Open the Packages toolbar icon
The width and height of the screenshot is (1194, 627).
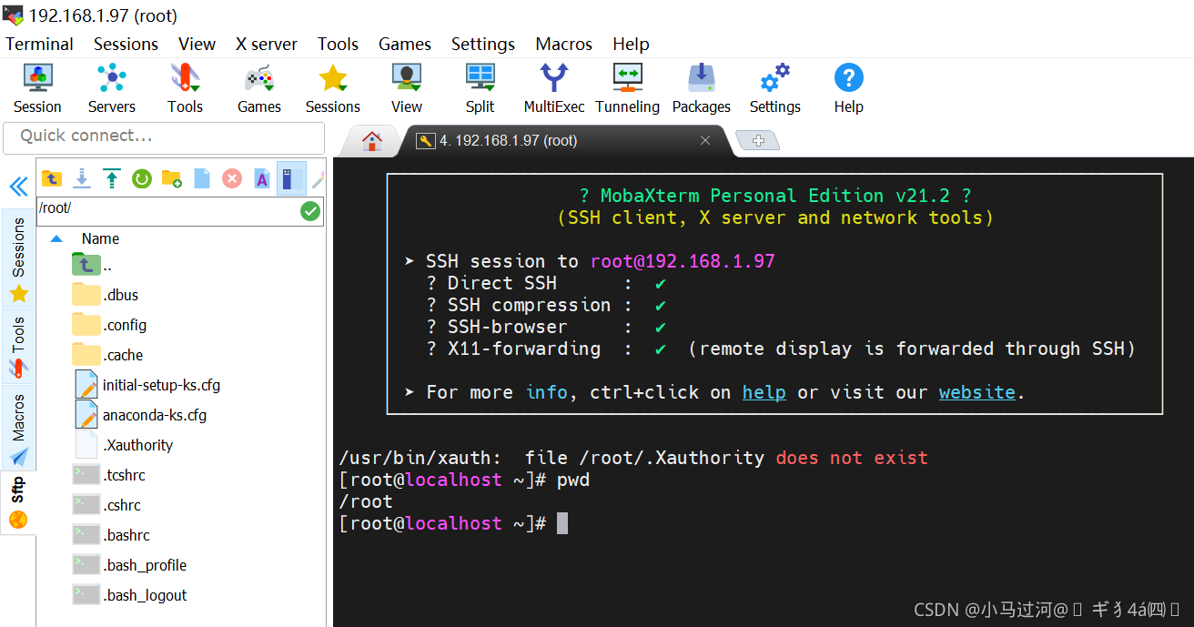tap(702, 88)
